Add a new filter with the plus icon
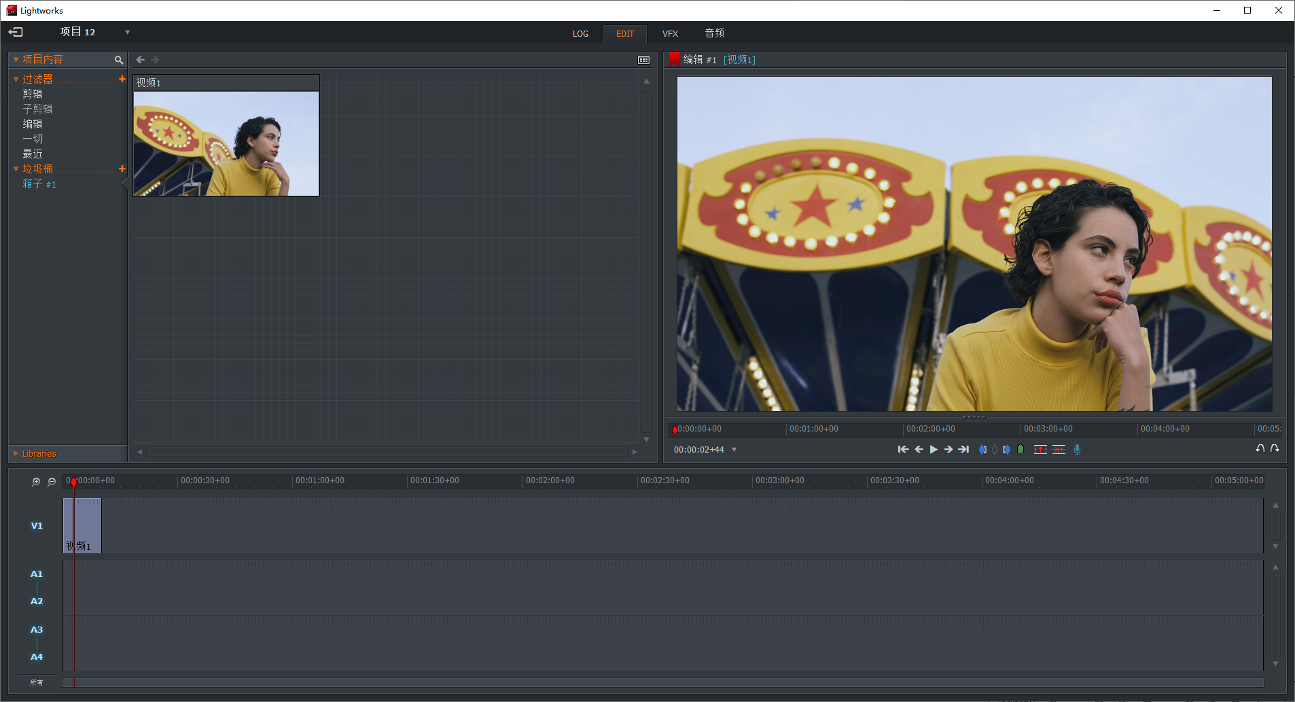 click(122, 79)
